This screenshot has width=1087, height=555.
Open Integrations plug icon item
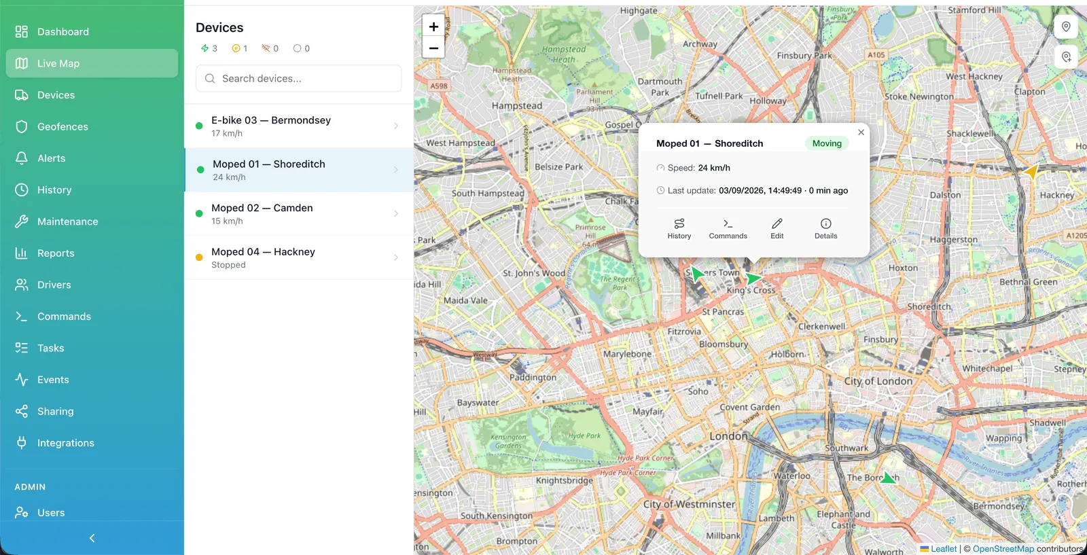[x=92, y=442]
